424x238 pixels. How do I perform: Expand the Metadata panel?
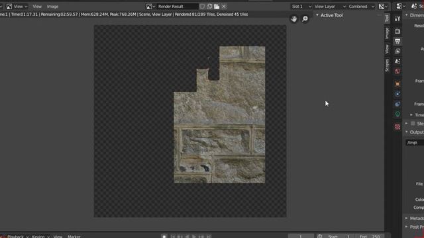point(406,218)
